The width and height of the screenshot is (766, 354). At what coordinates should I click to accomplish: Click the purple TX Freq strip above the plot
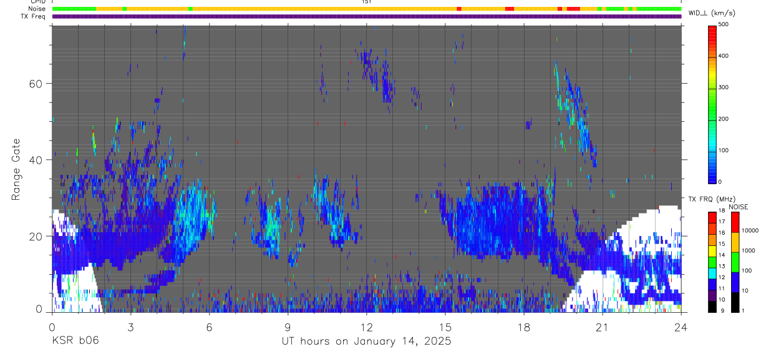(366, 16)
